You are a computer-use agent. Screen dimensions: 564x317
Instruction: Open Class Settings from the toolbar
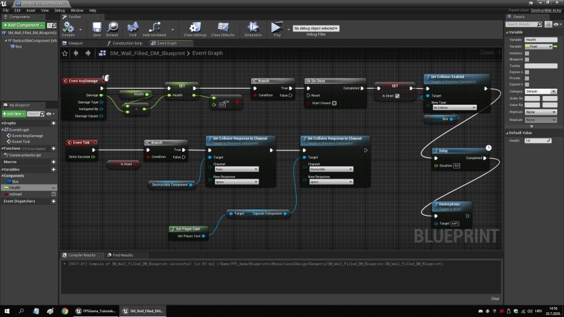(195, 28)
